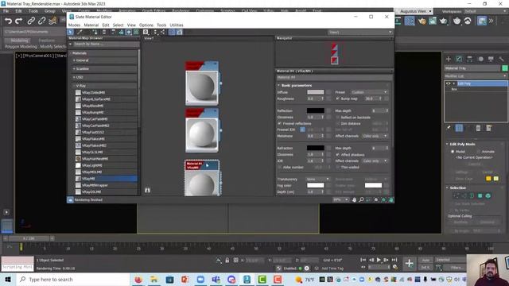Image resolution: width=509 pixels, height=286 pixels.
Task: Activate Select tool arrow in Slate editor toolbar
Action: coord(71,32)
